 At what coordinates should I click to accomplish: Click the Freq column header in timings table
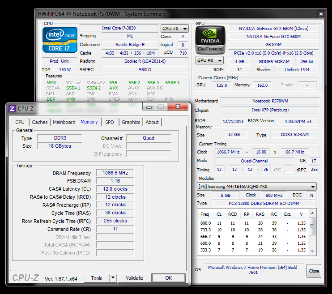(205, 214)
